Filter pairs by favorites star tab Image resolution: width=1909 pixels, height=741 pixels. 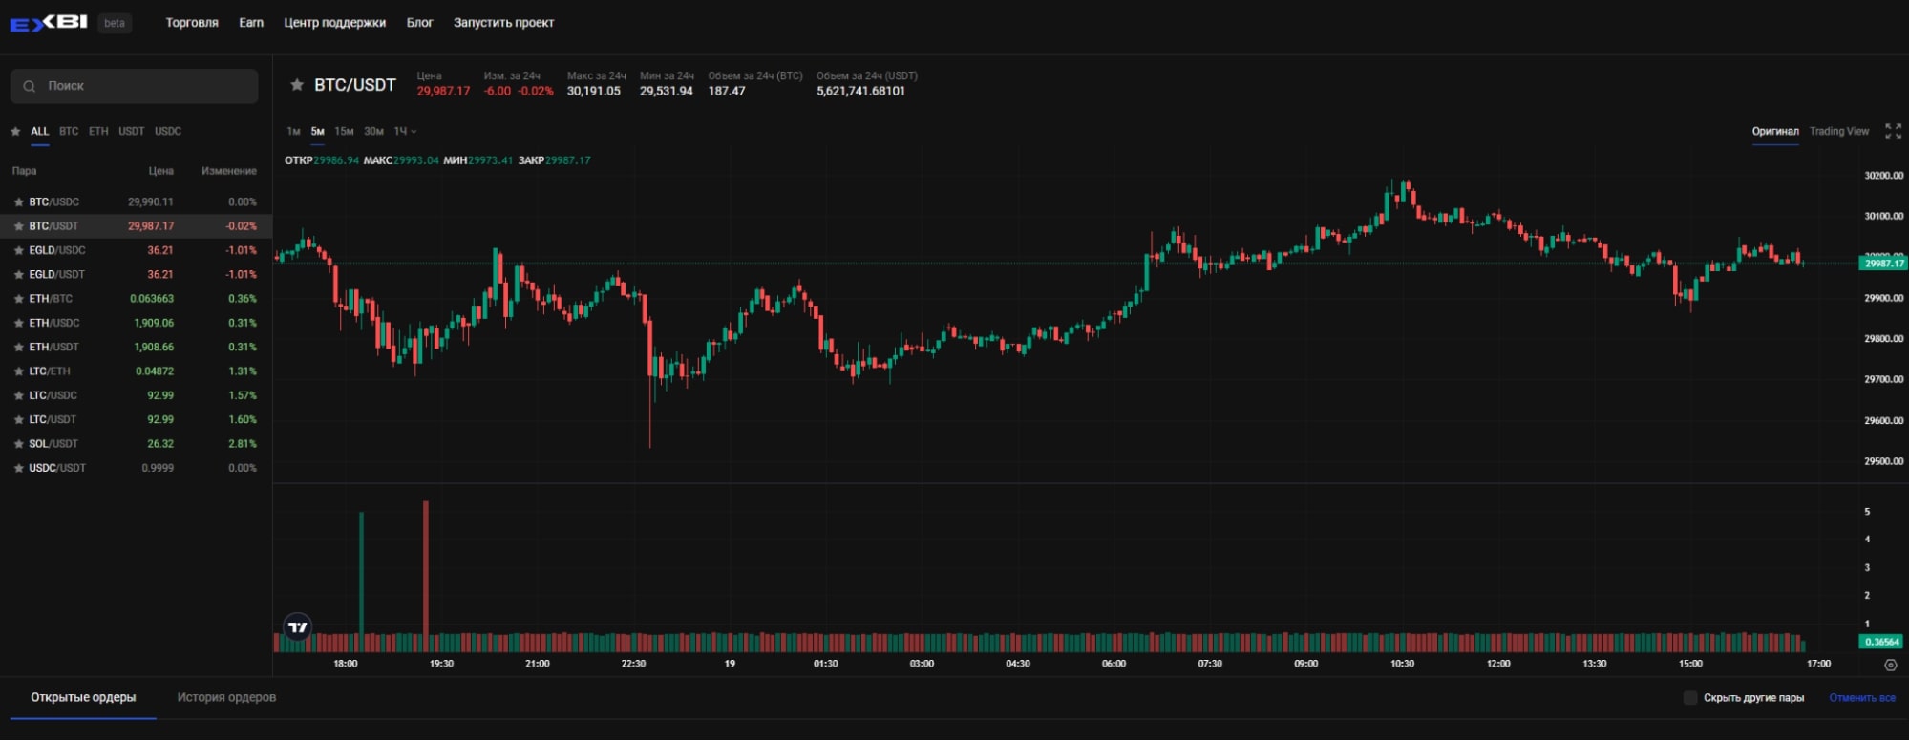pos(15,132)
